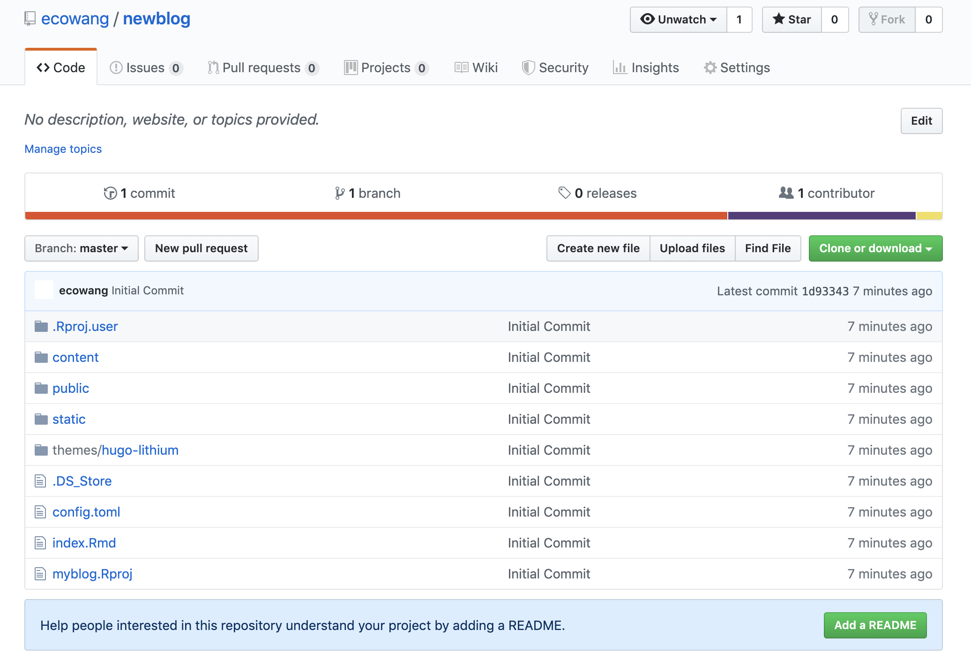
Task: Click the 1 commit count link
Action: [140, 193]
